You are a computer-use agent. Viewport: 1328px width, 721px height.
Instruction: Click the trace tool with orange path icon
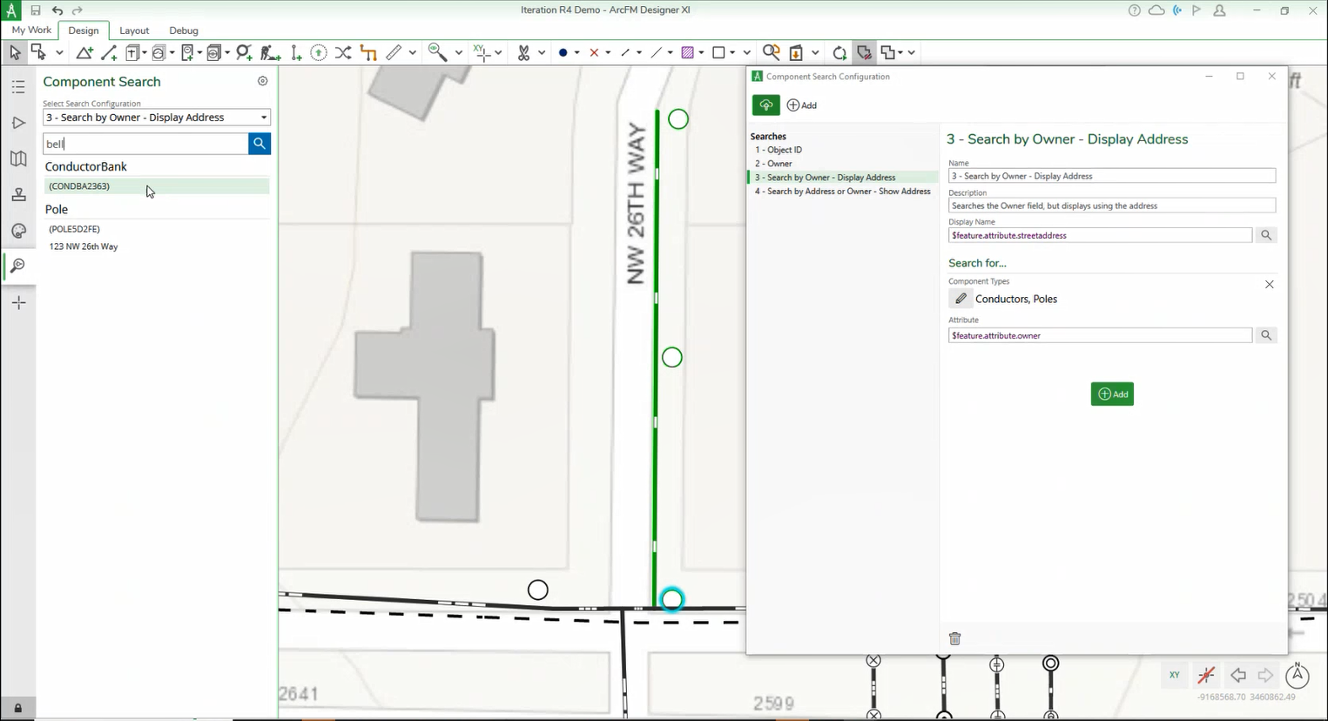pyautogui.click(x=367, y=52)
